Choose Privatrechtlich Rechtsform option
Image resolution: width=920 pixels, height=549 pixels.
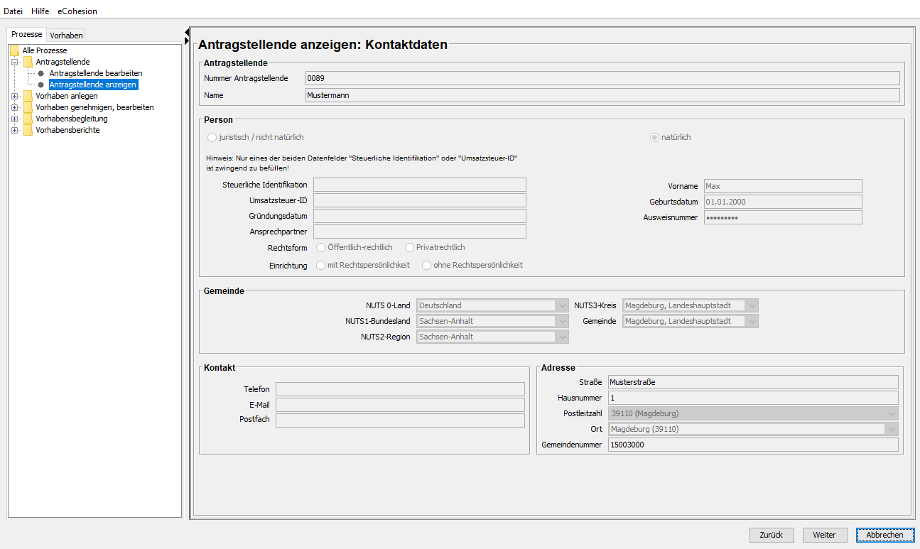[x=409, y=247]
